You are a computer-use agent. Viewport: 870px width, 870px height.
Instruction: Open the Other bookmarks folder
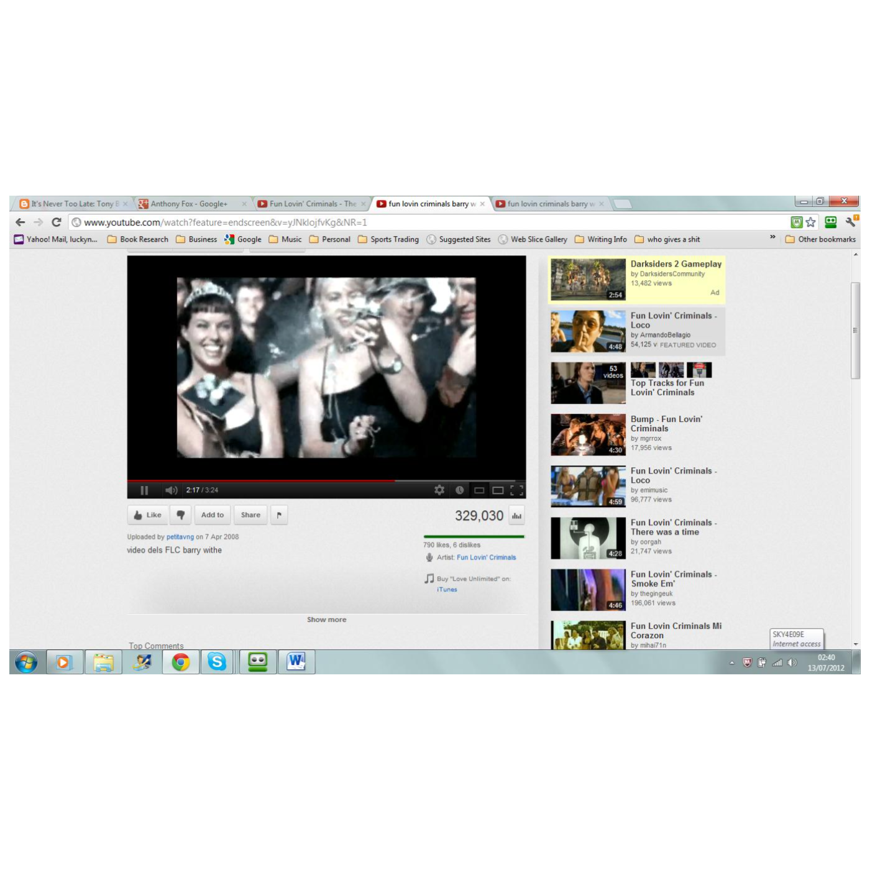tap(820, 239)
